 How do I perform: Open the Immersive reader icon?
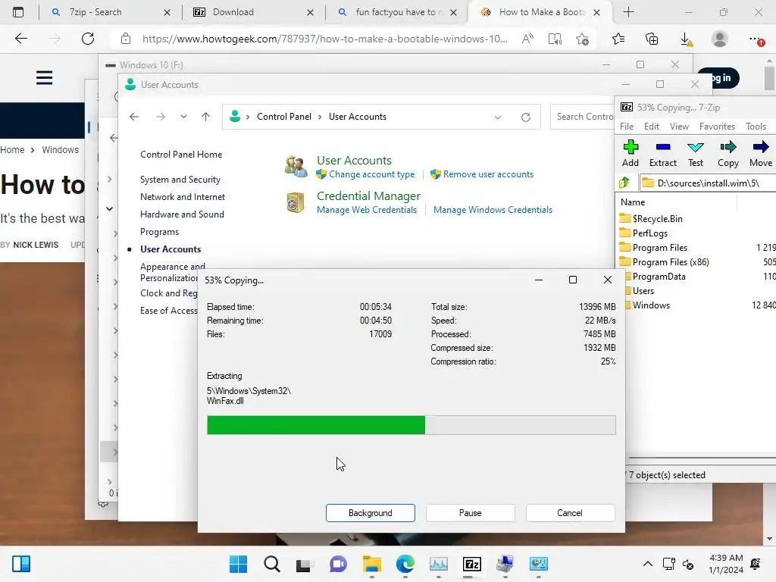coord(555,39)
